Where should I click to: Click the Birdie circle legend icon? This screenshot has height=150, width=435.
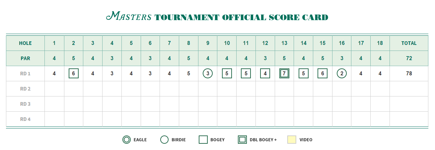coord(164,140)
